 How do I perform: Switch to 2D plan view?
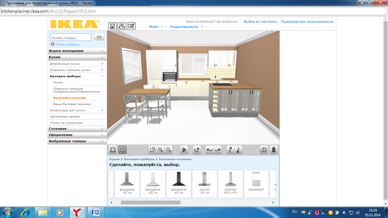113,150
